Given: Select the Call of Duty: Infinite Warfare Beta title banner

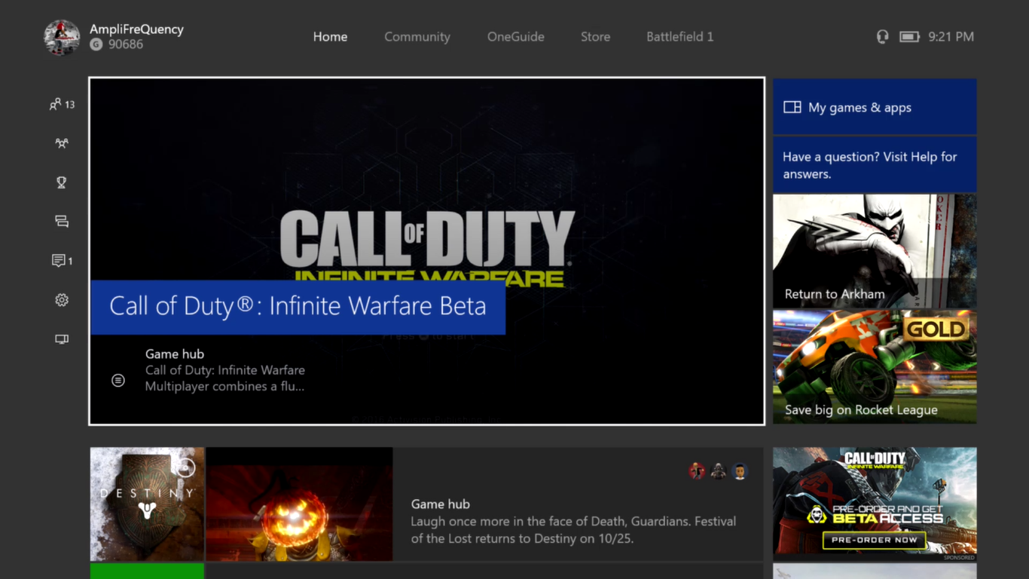Looking at the screenshot, I should [298, 307].
